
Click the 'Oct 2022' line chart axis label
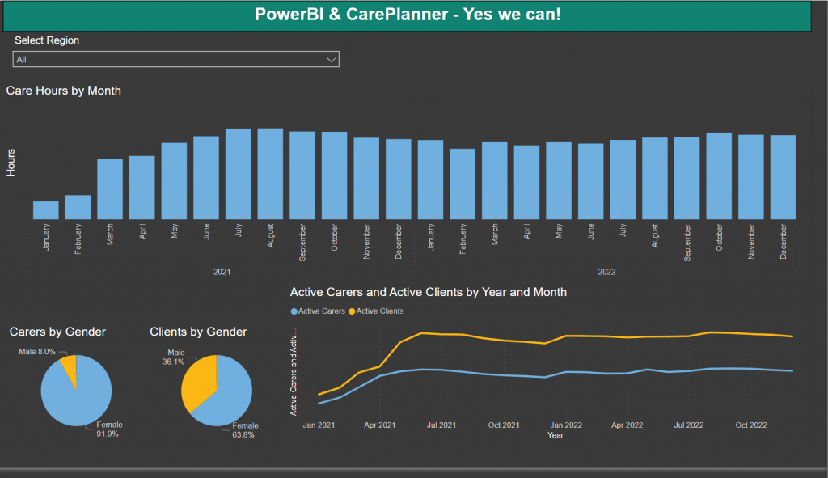[x=751, y=425]
